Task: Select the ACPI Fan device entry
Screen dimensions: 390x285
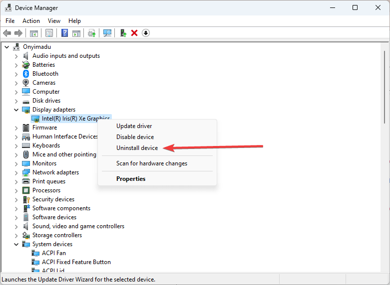Action: [54, 253]
